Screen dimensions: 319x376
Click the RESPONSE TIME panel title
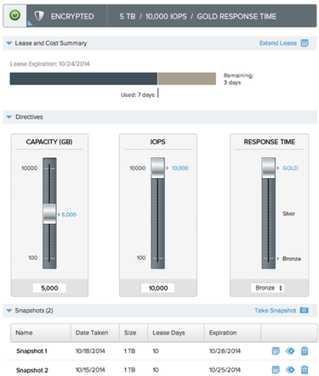coord(270,142)
